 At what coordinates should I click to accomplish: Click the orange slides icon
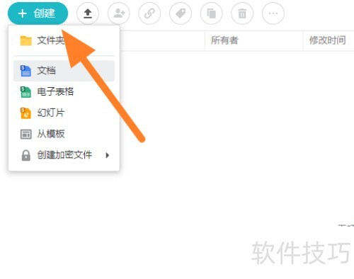(x=25, y=113)
